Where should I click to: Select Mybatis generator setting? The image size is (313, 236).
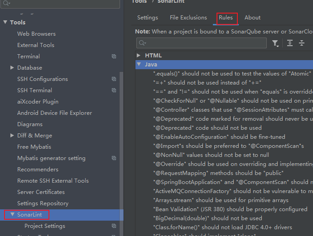click(51, 158)
